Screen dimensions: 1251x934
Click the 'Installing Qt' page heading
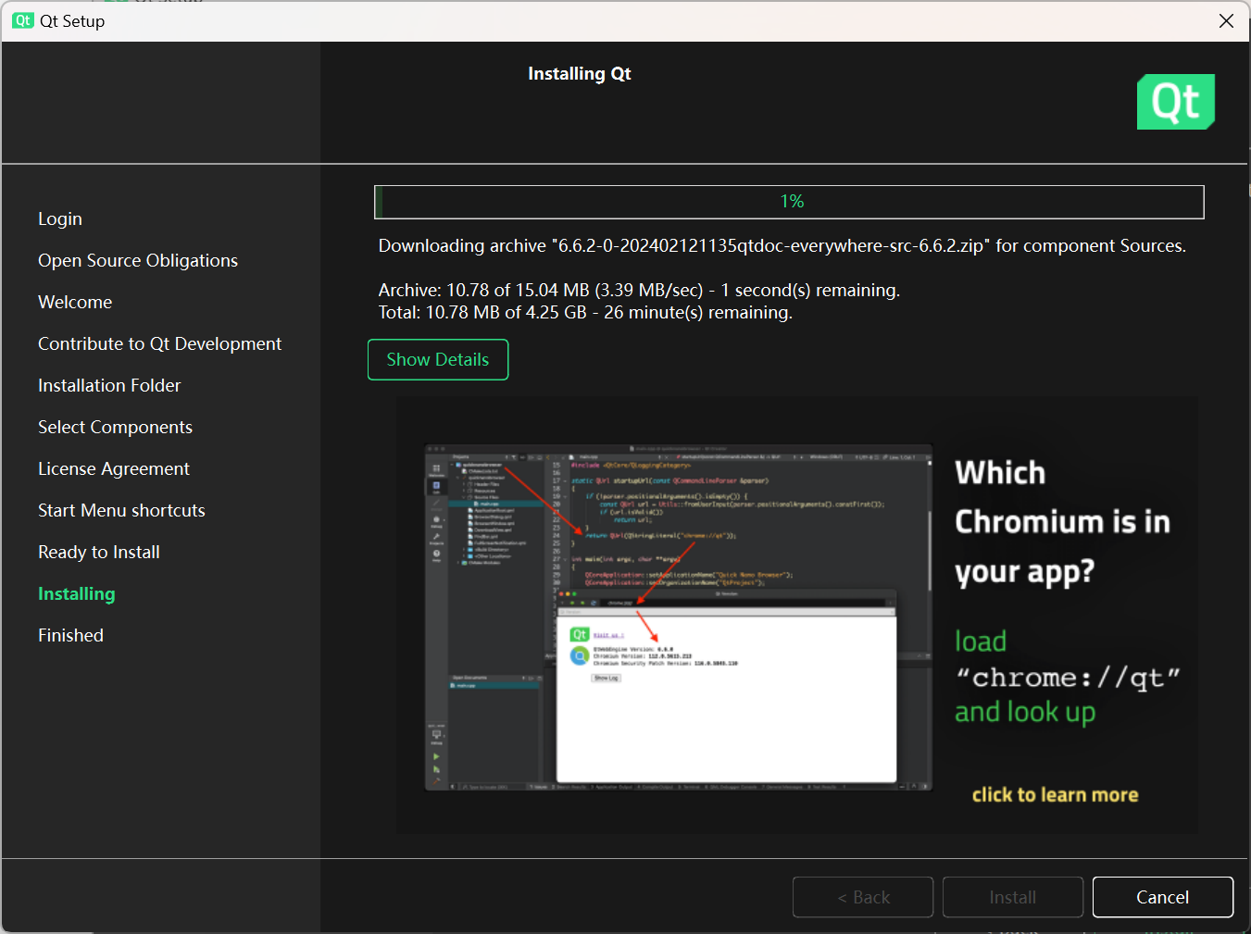(580, 74)
